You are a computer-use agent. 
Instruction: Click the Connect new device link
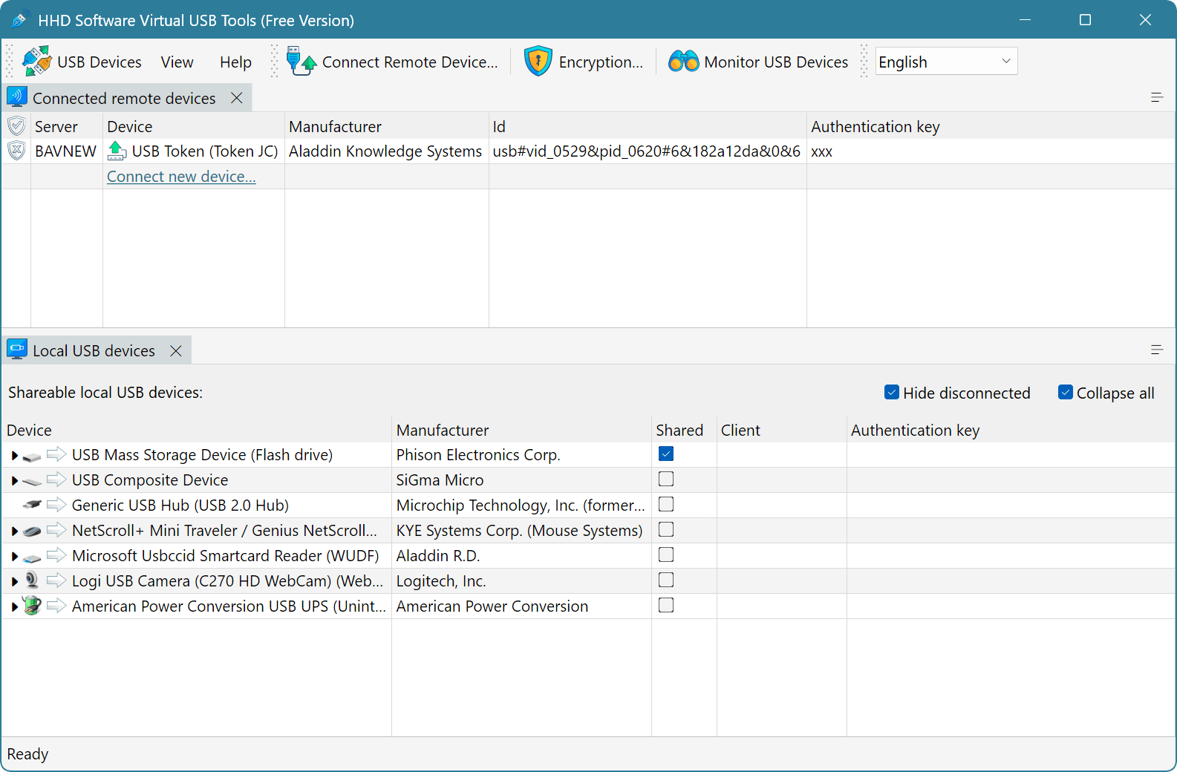(181, 177)
